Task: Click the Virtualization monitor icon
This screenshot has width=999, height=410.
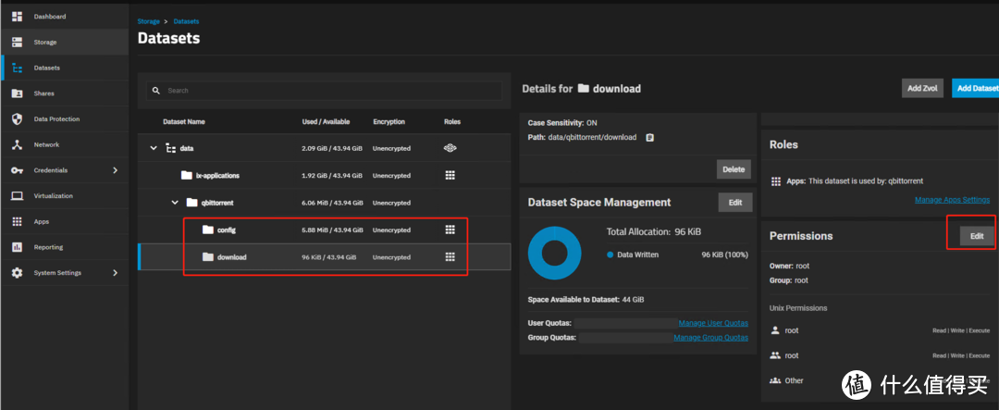Action: (x=17, y=196)
